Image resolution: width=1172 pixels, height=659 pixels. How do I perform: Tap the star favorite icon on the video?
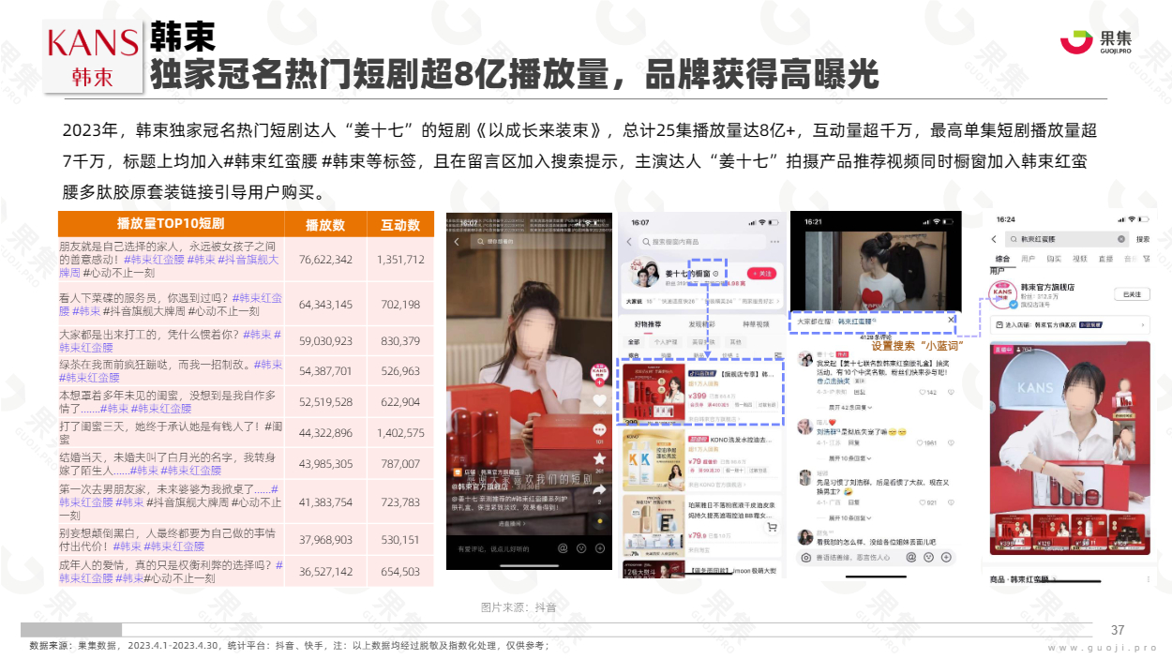coord(599,460)
